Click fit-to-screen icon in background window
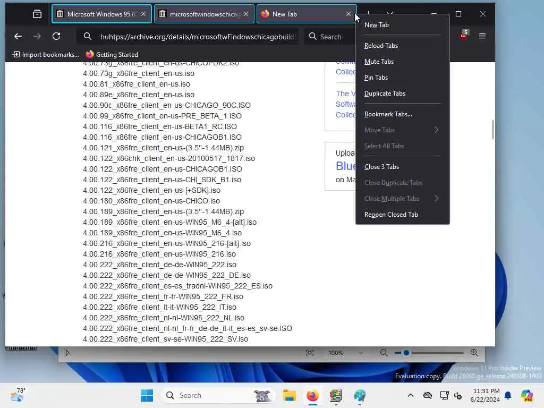Viewport: 544px width, 408px height. (x=310, y=353)
